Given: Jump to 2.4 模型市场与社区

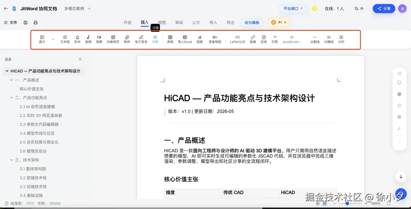Looking at the screenshot, I should pyautogui.click(x=37, y=133).
